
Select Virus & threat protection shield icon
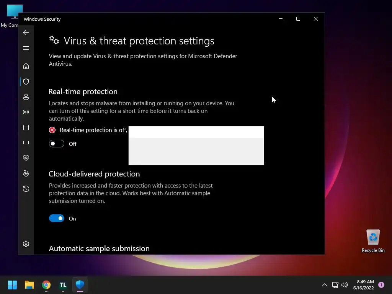point(26,82)
